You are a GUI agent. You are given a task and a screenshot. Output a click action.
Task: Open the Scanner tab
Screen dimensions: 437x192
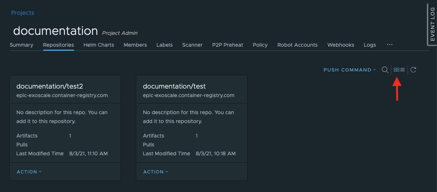tap(192, 45)
